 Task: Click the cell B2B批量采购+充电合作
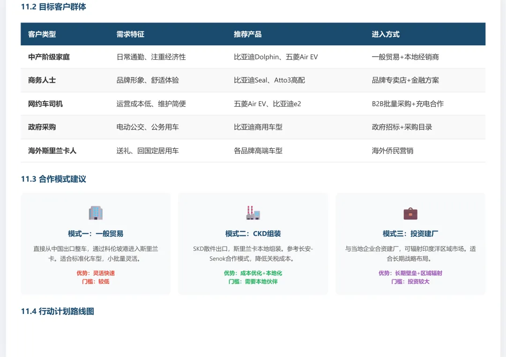[x=408, y=104]
